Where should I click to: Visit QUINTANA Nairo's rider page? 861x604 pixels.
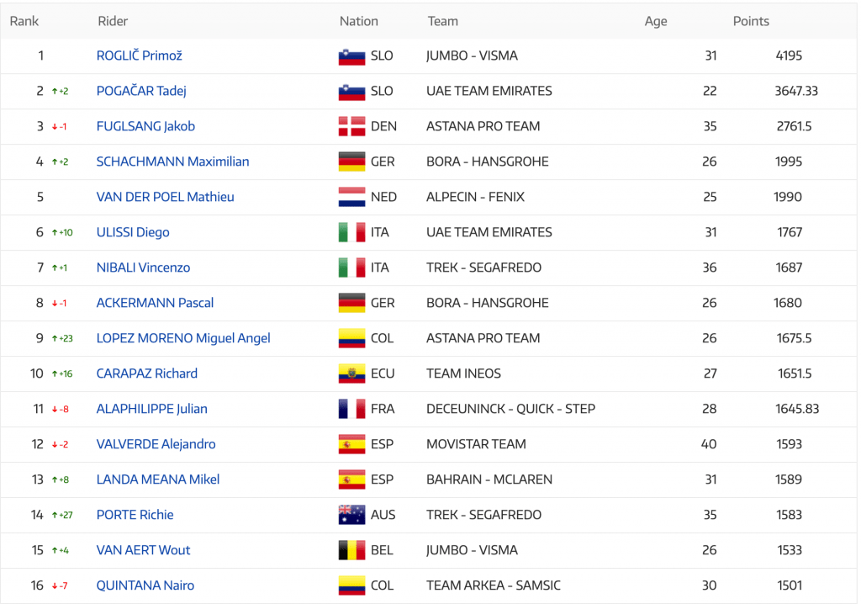click(145, 585)
